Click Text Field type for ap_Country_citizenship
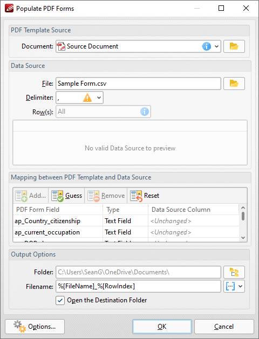259x339 pixels. tap(126, 221)
